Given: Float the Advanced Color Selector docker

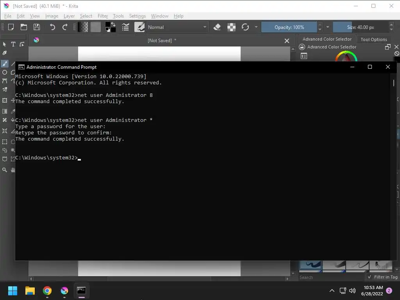Looking at the screenshot, I should (x=388, y=47).
